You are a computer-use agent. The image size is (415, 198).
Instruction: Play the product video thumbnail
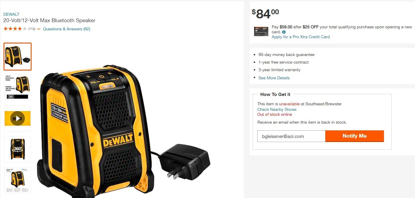tap(18, 118)
